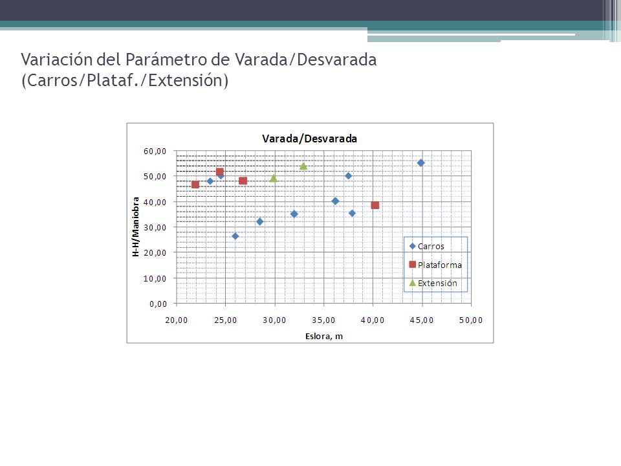Click the 'Eslora, m' horizontal axis title
The width and height of the screenshot is (621, 466).
pos(324,337)
